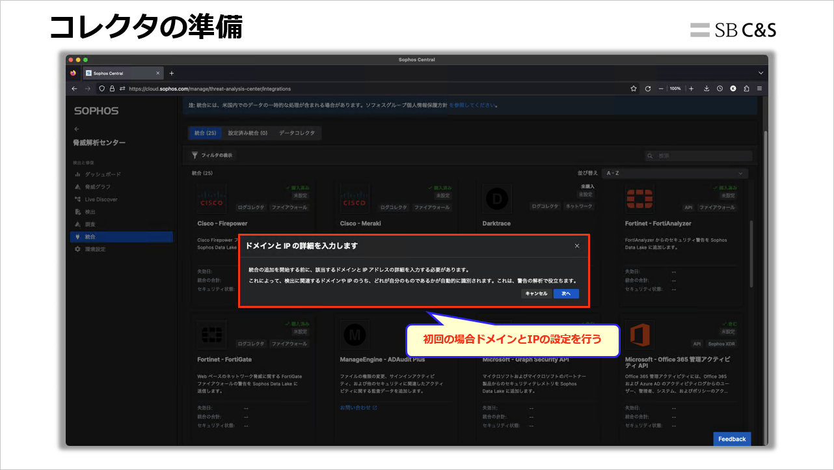The image size is (834, 470).
Task: Select the 統合 (25) tab
Action: 205,133
